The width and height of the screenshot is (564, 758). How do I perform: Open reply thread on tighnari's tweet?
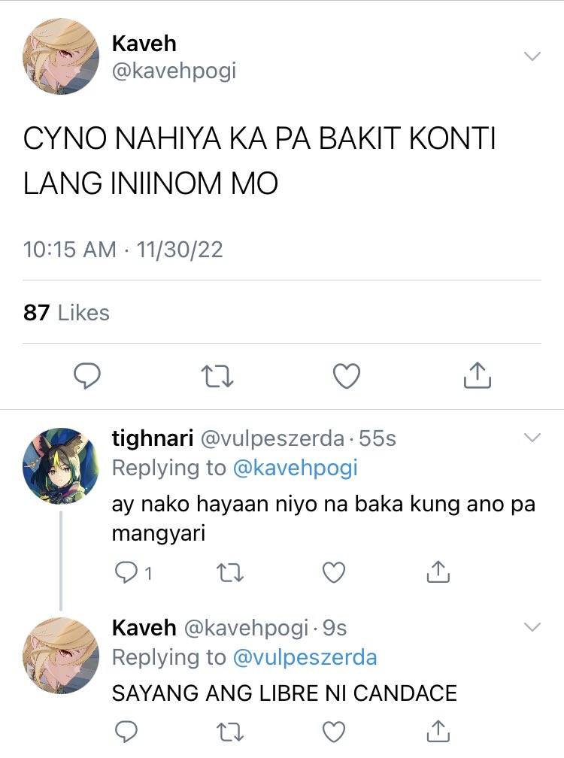click(133, 573)
